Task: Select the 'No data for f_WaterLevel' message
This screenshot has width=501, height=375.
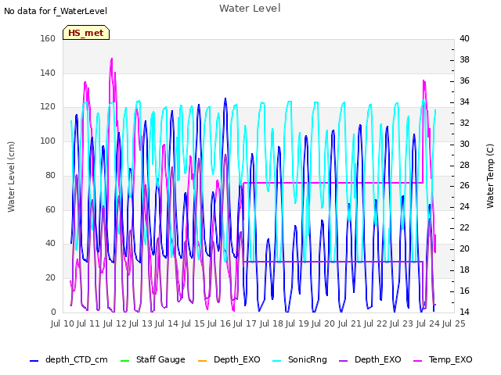Action: (x=56, y=11)
